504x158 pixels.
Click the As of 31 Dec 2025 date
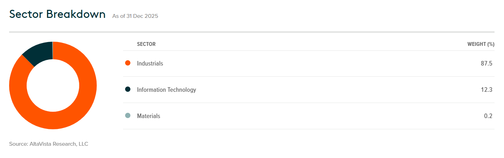135,16
